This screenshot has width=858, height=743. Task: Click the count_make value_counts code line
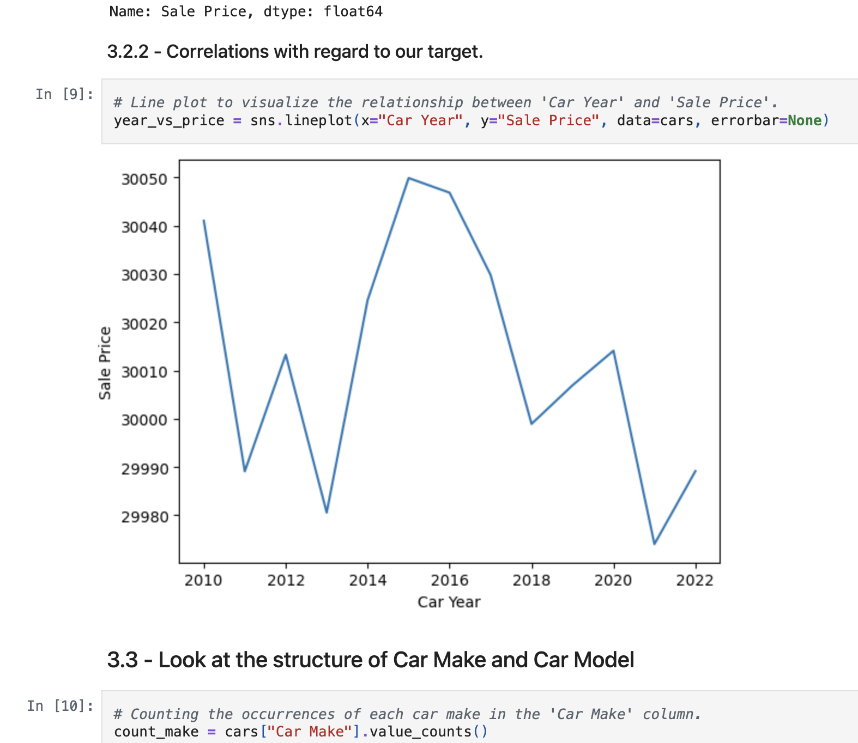[x=301, y=732]
